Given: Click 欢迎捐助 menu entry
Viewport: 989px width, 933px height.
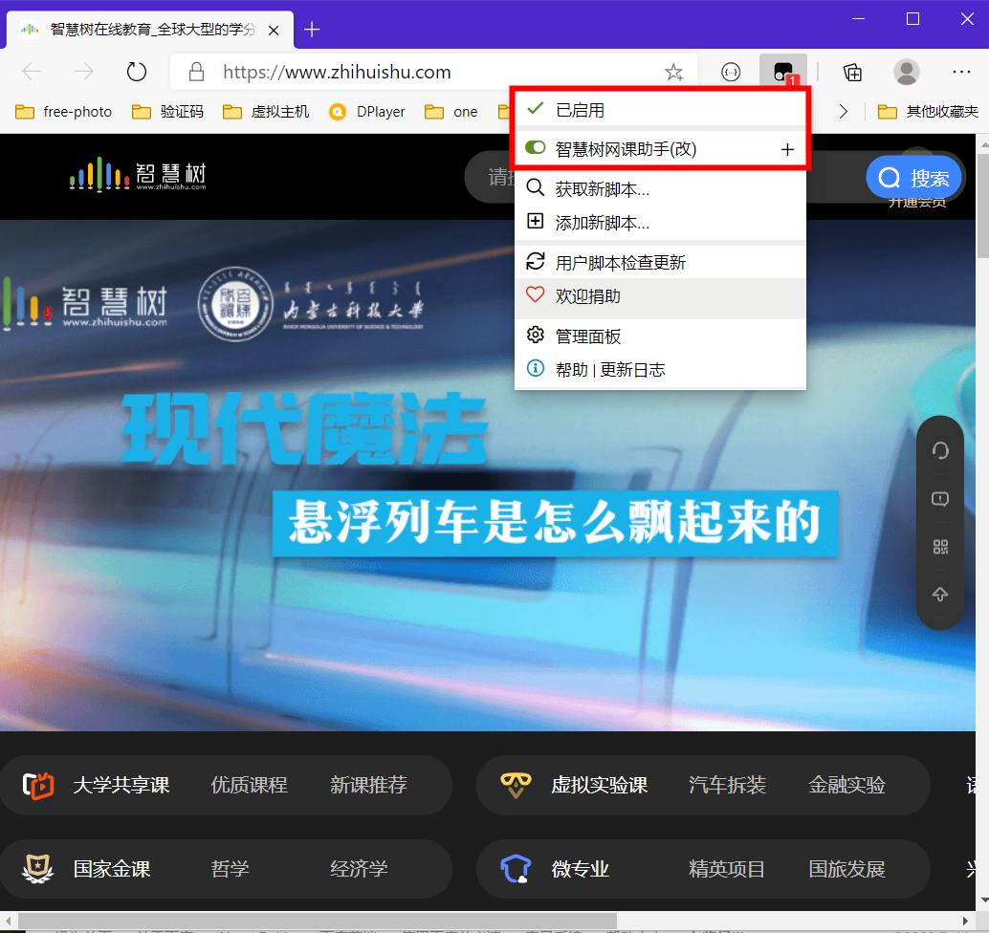Looking at the screenshot, I should coord(660,295).
